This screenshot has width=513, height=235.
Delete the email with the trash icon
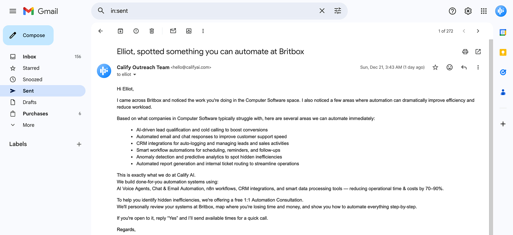(152, 31)
